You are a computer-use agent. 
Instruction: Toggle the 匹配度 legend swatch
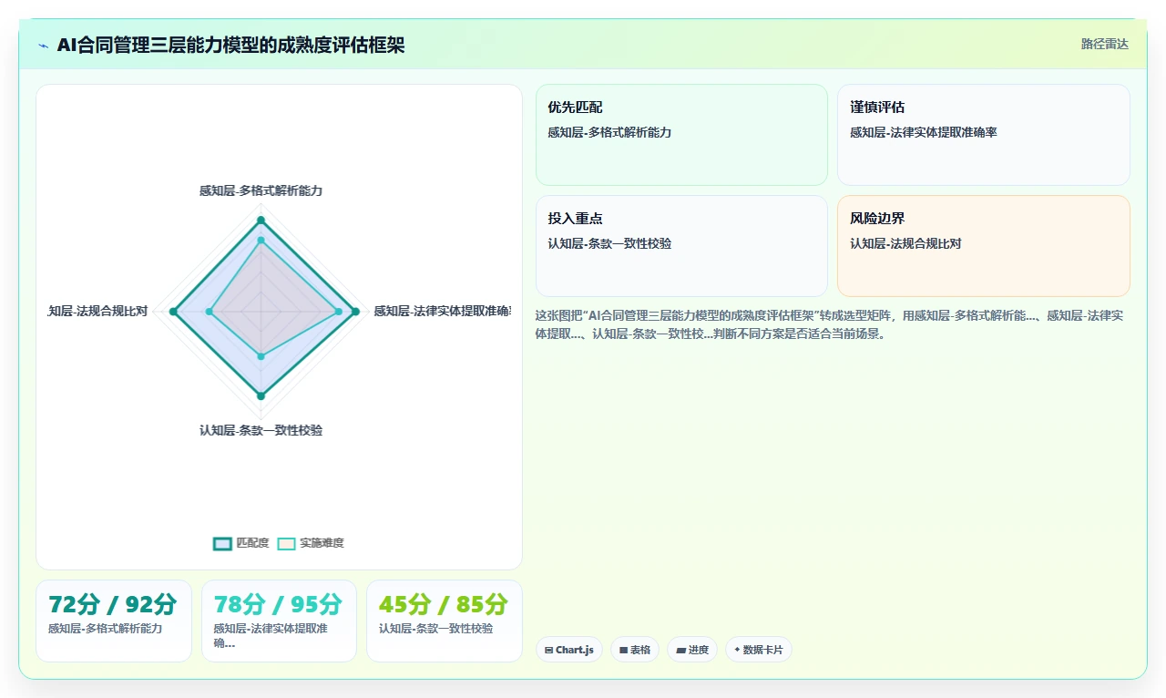(x=222, y=543)
